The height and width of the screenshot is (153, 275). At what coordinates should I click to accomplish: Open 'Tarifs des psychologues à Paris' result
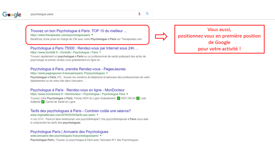coord(80,111)
